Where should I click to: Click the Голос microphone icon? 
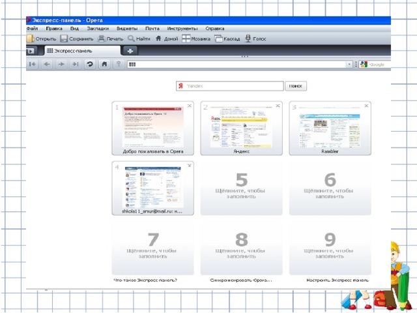248,38
